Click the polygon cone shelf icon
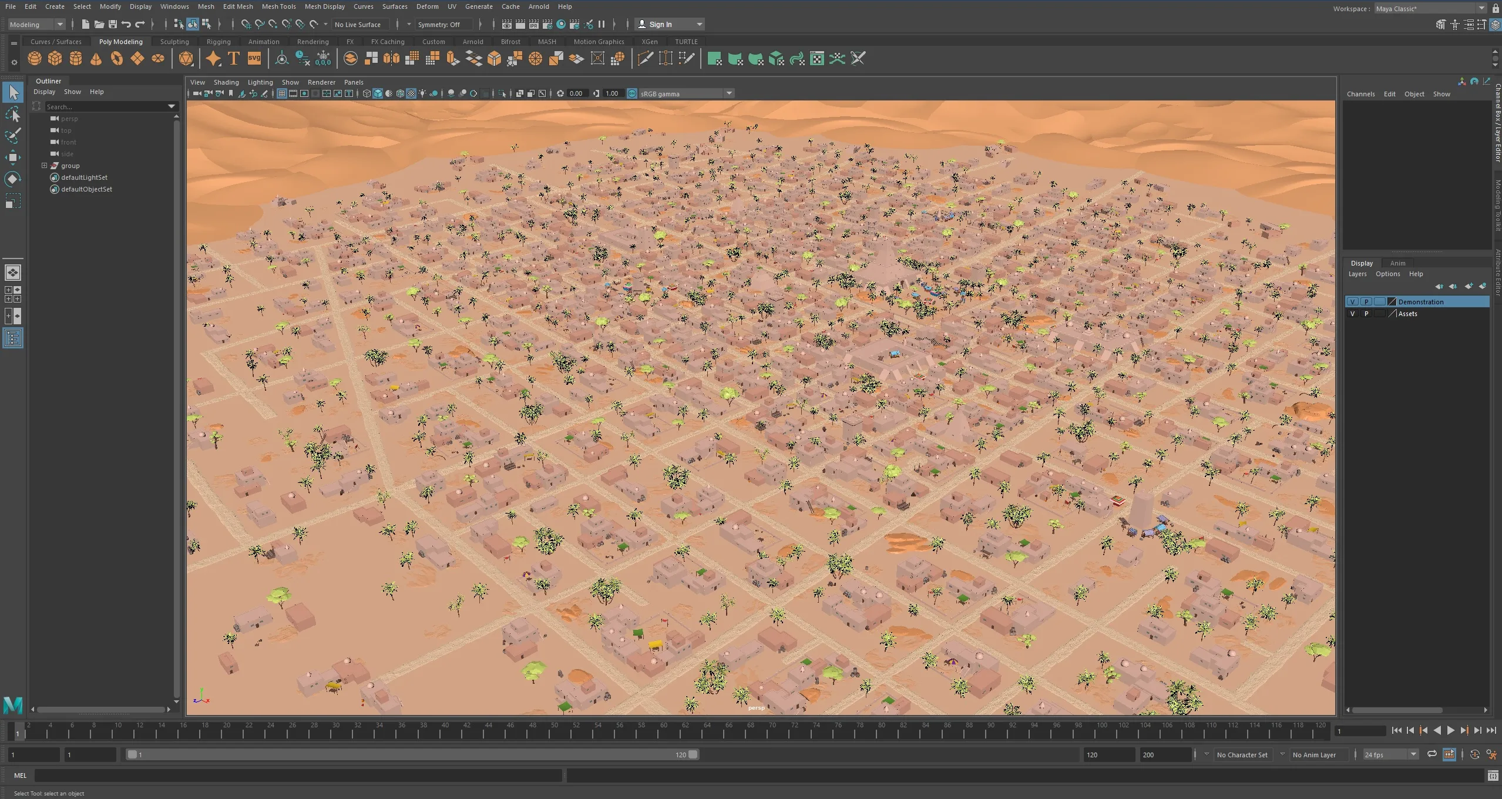 pyautogui.click(x=96, y=58)
